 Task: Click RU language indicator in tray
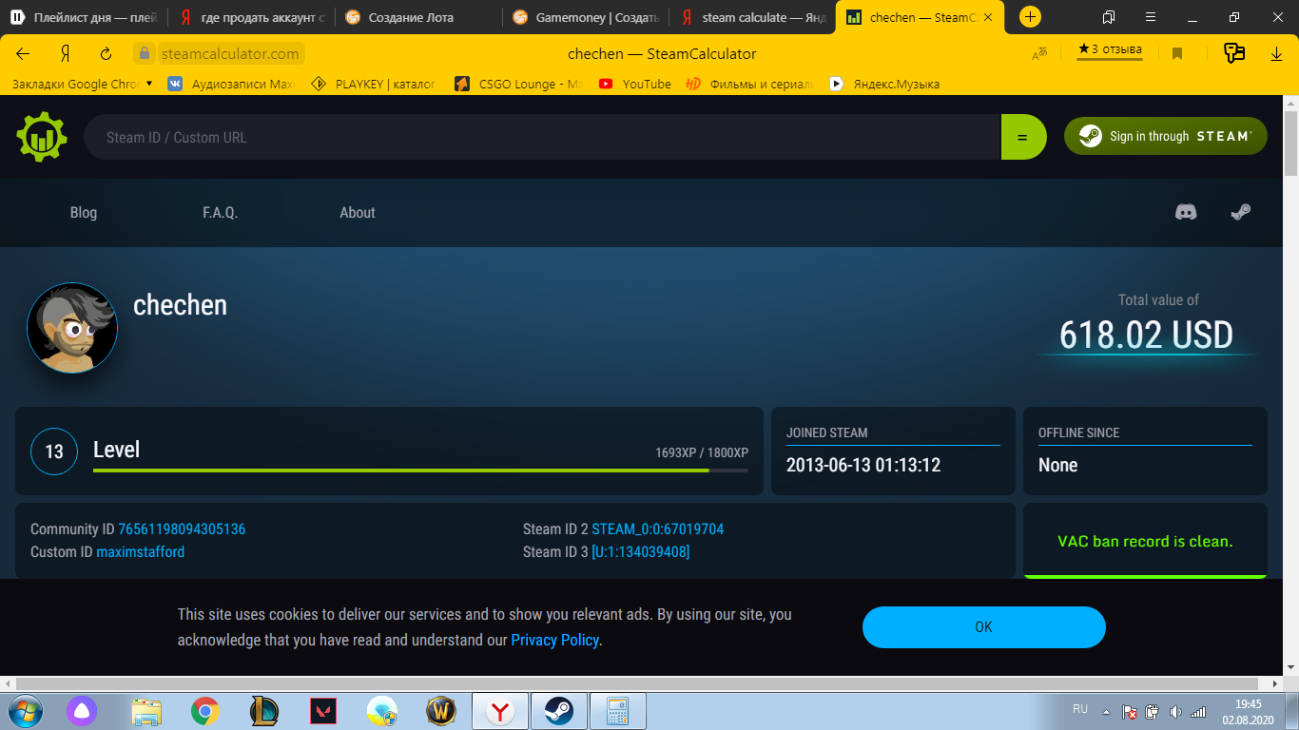1080,709
